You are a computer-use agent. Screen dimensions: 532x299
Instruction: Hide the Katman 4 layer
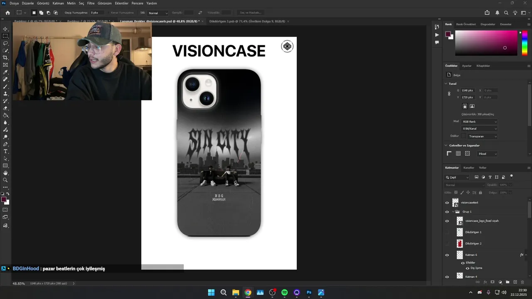(447, 277)
